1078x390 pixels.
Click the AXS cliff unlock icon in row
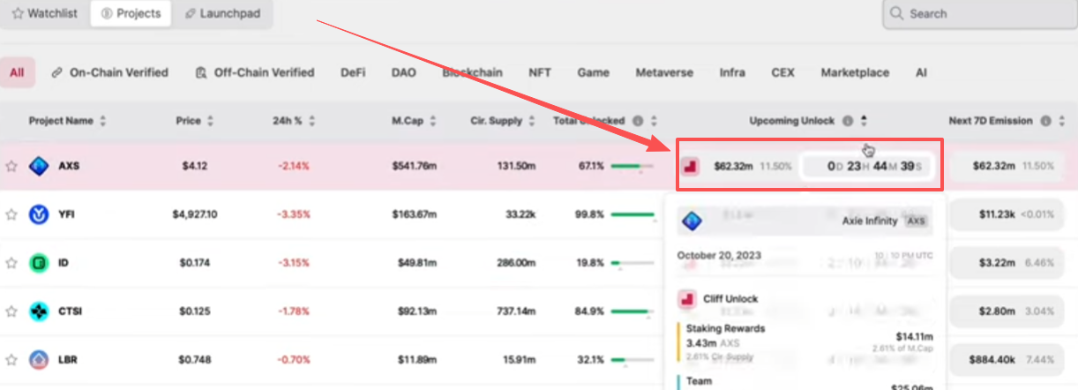pos(692,165)
